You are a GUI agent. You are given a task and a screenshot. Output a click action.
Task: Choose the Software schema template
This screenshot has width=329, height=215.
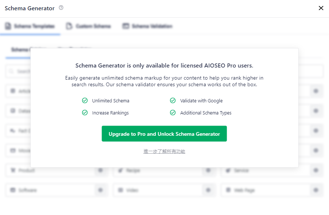pyautogui.click(x=50, y=190)
